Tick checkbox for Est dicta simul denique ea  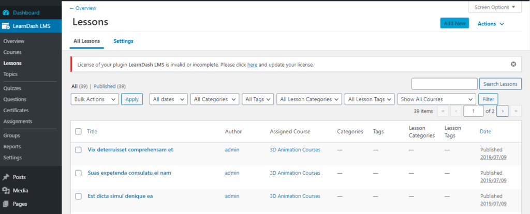[x=79, y=196]
